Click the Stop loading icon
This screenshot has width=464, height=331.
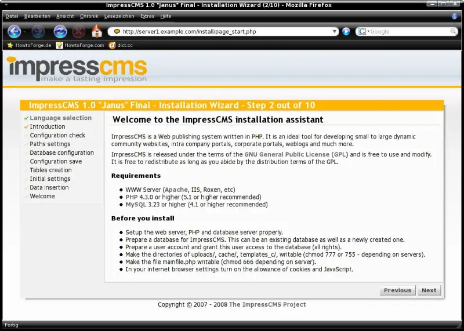click(79, 31)
